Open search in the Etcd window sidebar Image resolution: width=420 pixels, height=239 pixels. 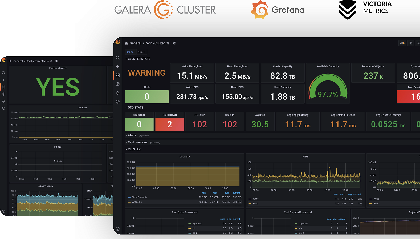point(3,73)
